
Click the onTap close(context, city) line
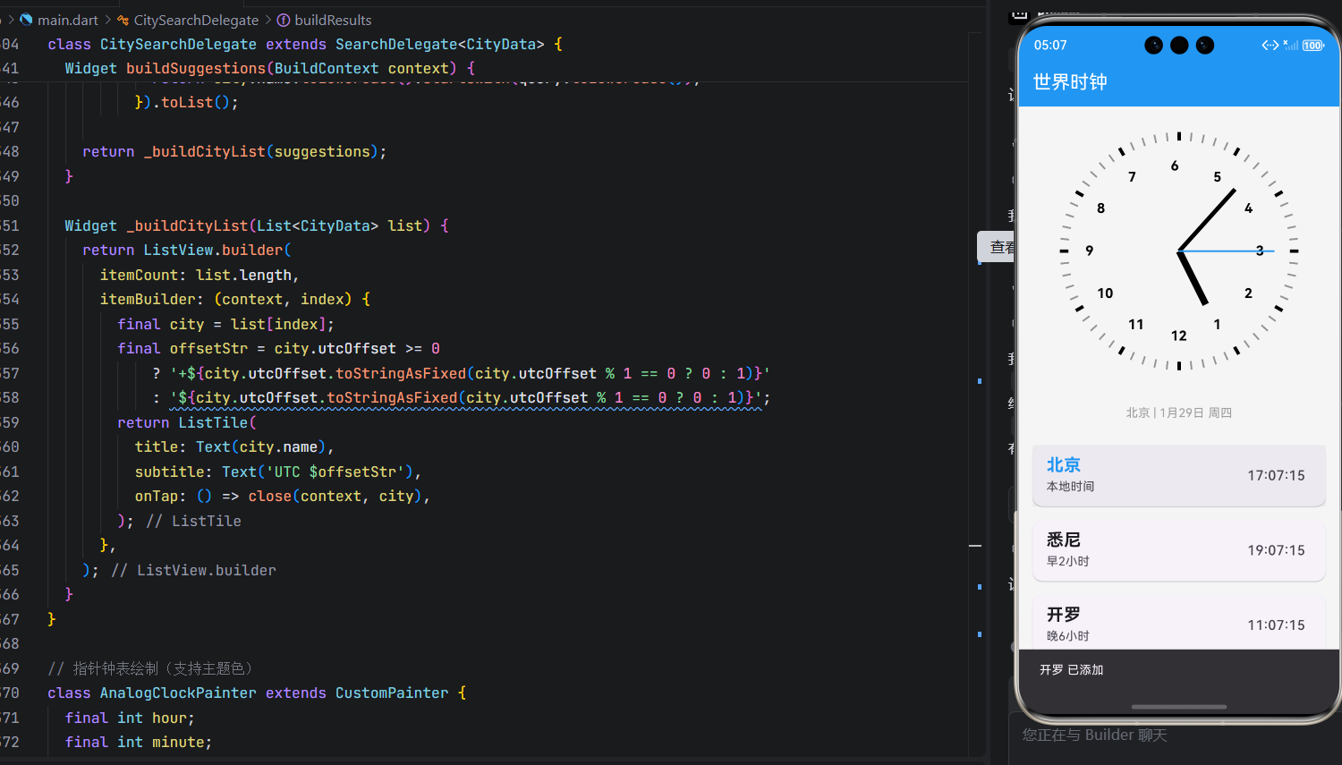(x=282, y=497)
